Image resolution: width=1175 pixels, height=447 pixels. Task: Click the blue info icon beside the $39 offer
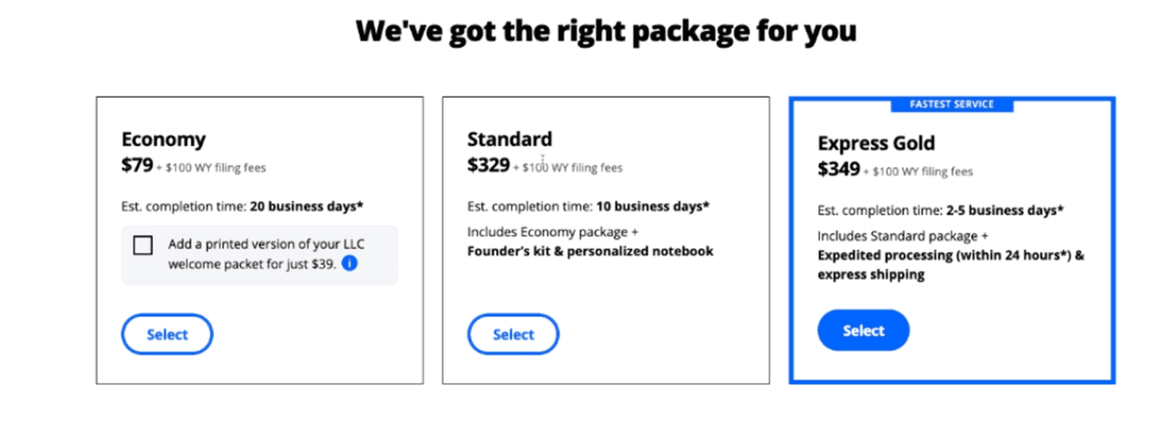coord(349,263)
